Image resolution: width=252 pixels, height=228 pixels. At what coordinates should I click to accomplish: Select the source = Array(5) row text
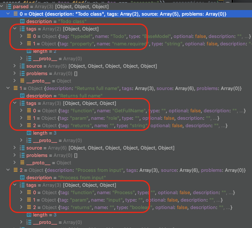pos(91,66)
